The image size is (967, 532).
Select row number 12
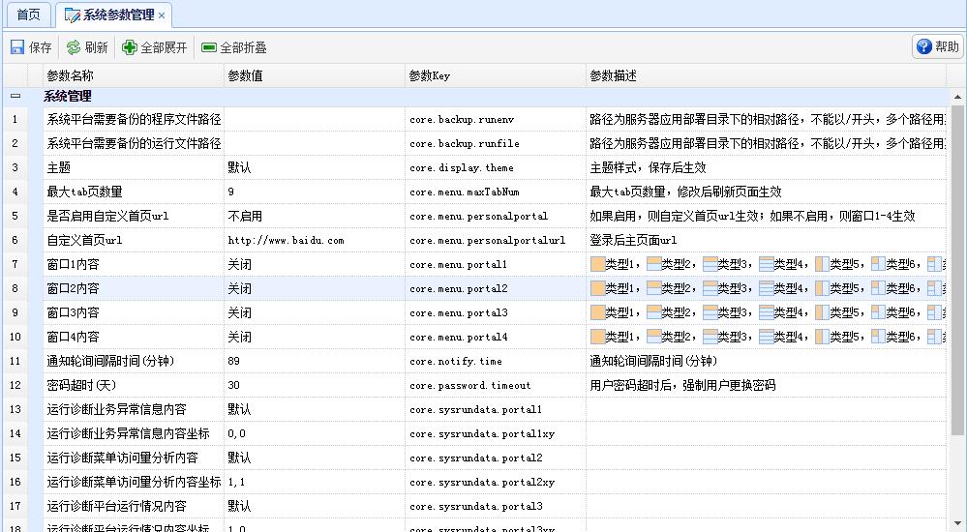coord(15,385)
